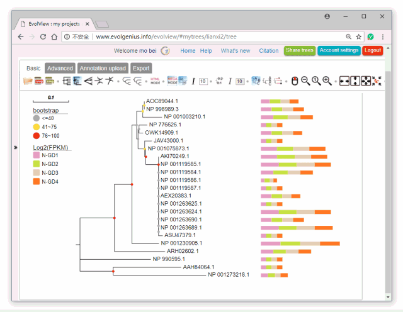Toggle the bootstrap values display icon

click(x=219, y=81)
